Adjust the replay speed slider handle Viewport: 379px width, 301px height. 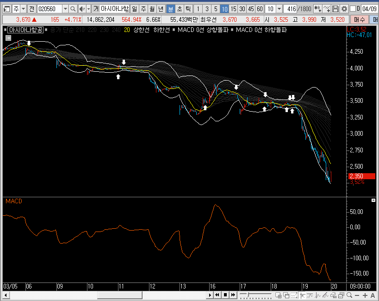click(248, 295)
